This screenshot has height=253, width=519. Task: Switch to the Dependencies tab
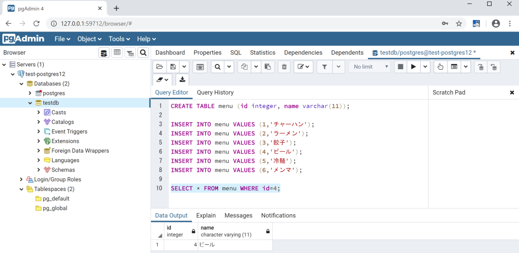[x=303, y=52]
